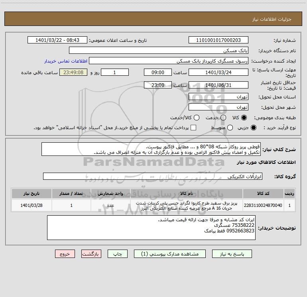Click the need date cell 1401/03/28
The width and height of the screenshot is (307, 297).
click(x=31, y=205)
